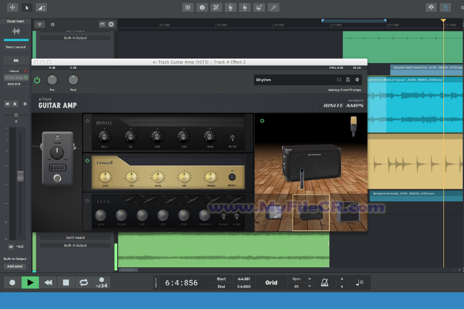Open the Grid snap menu
The height and width of the screenshot is (309, 464).
point(271,283)
